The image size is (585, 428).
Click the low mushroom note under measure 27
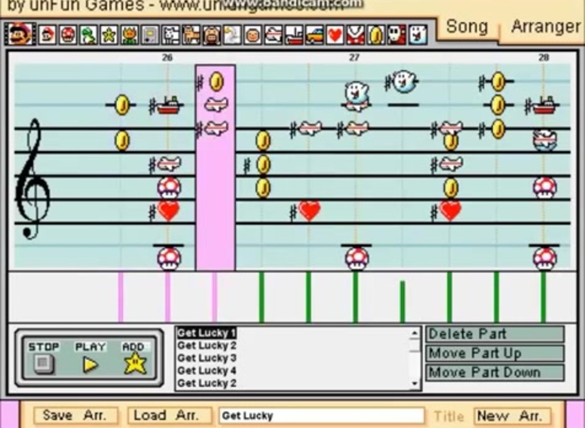point(357,258)
